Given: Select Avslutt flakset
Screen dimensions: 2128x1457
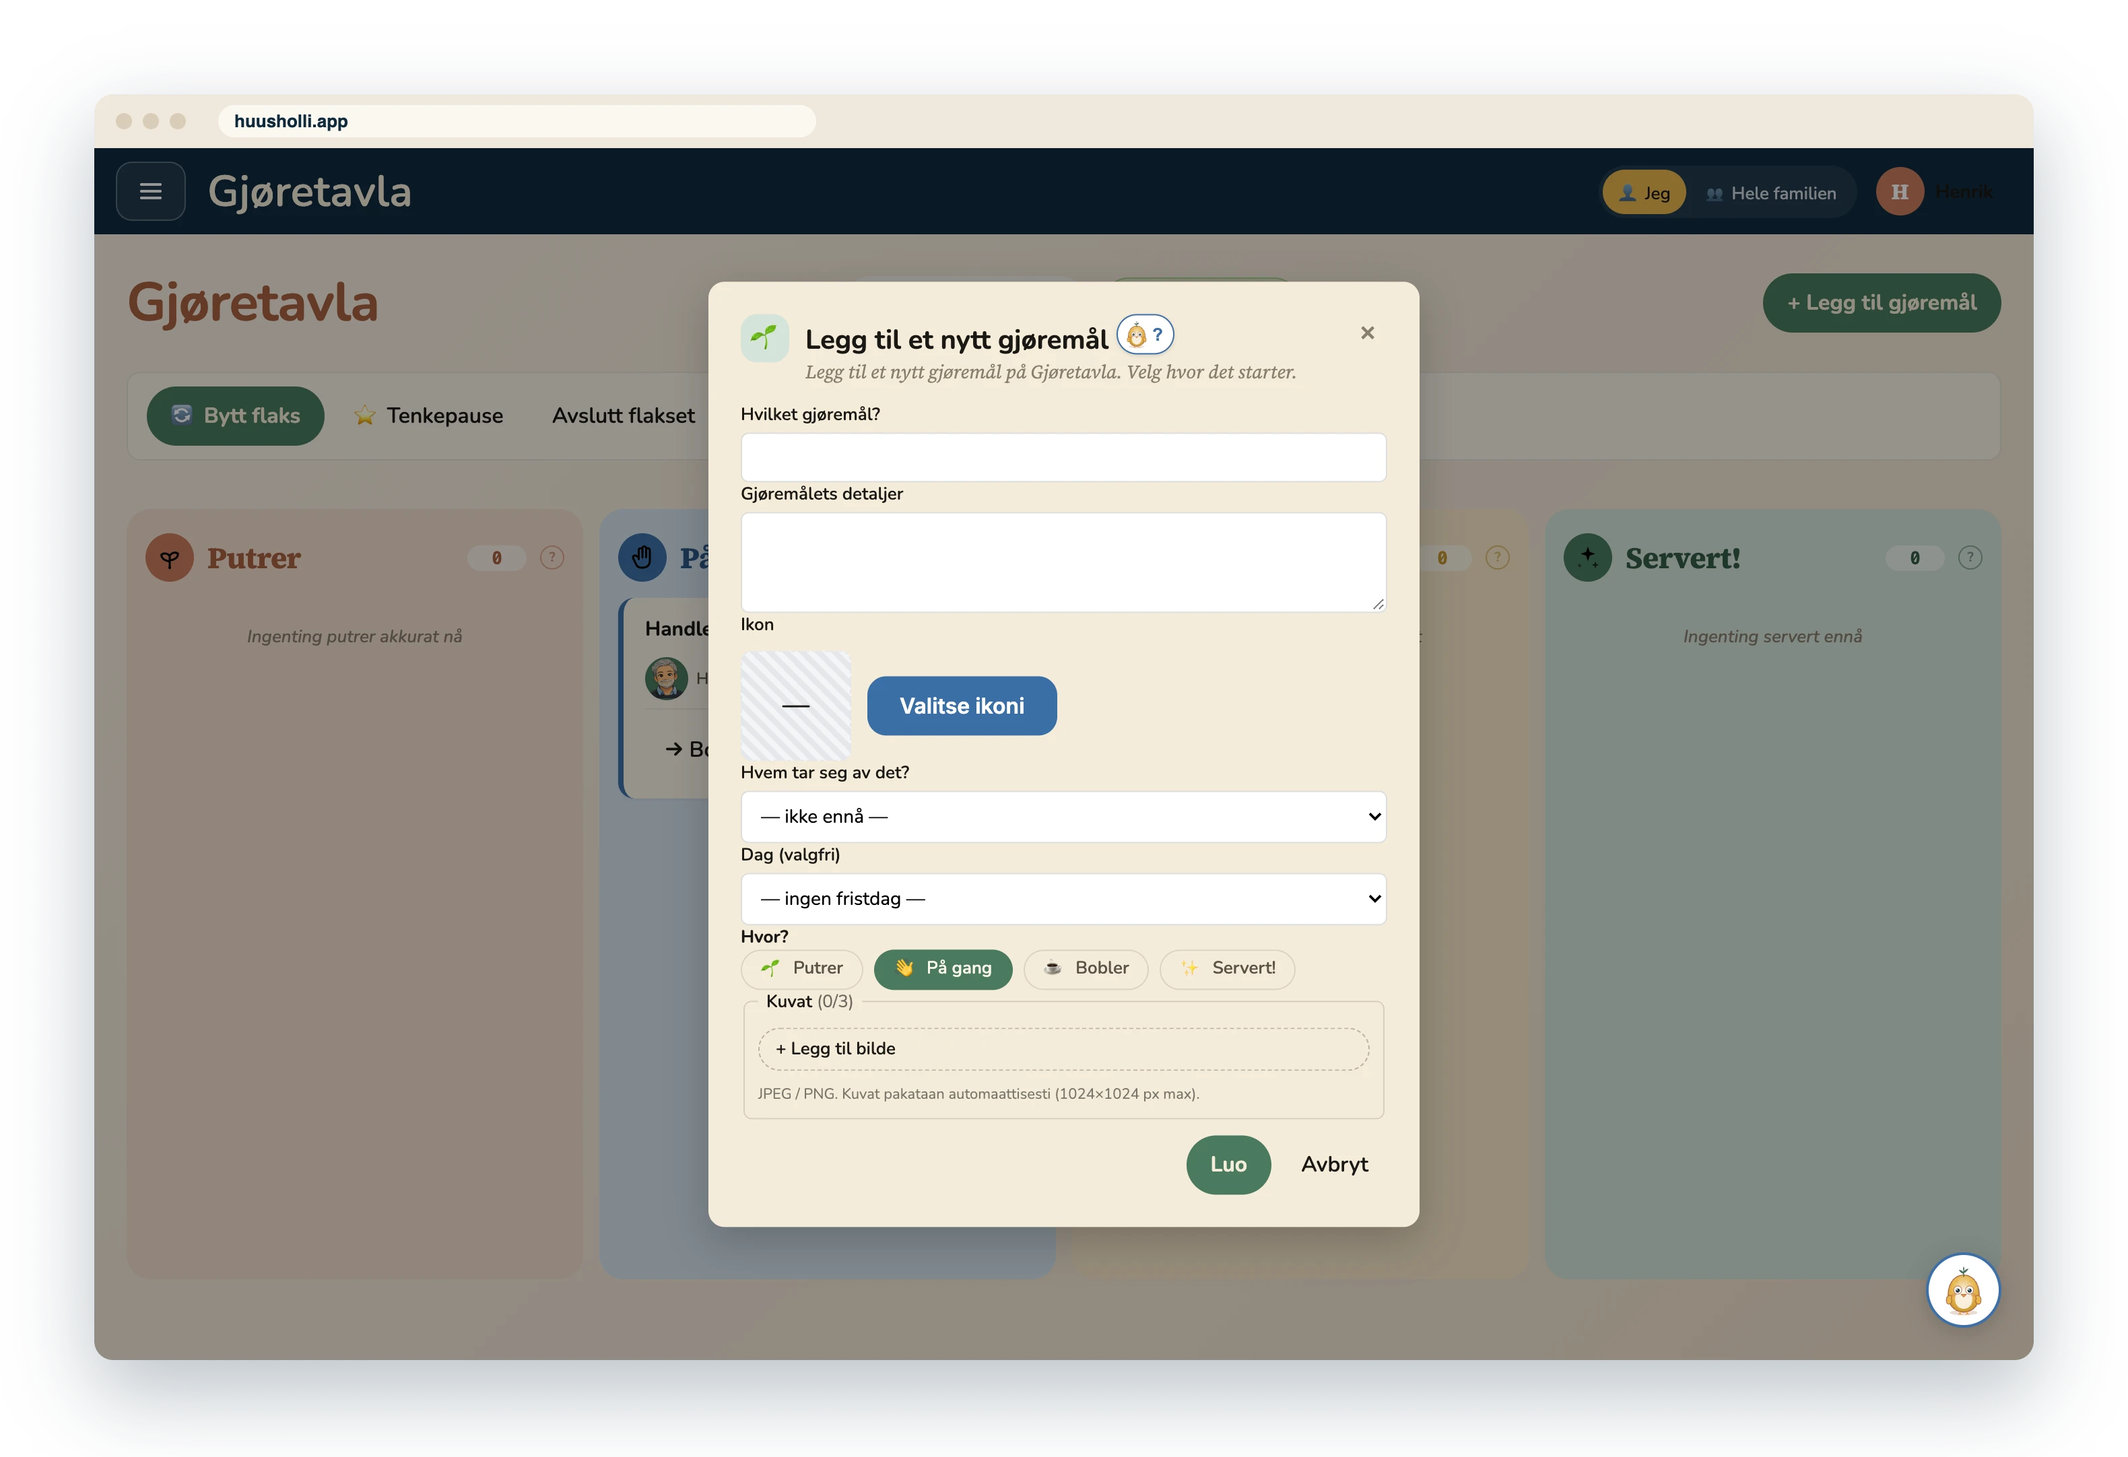Looking at the screenshot, I should (x=623, y=416).
